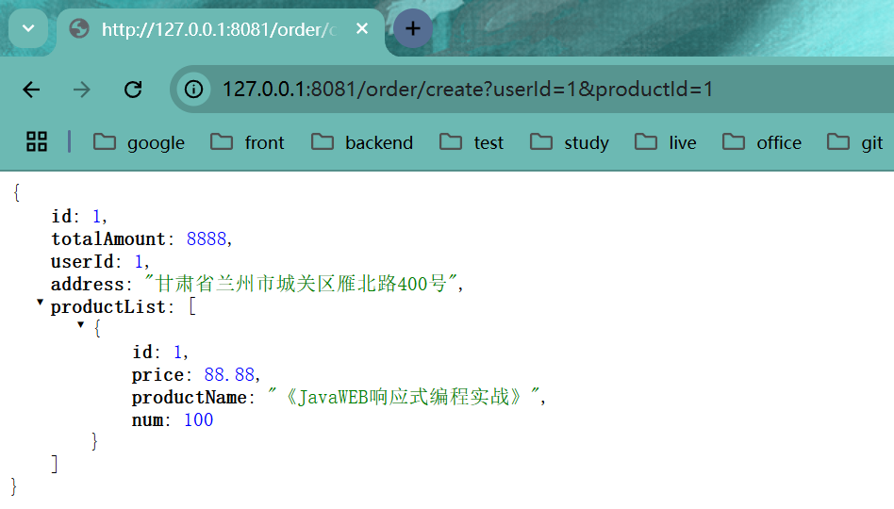Open the tab search dropdown chevron
The width and height of the screenshot is (894, 509).
click(x=28, y=28)
